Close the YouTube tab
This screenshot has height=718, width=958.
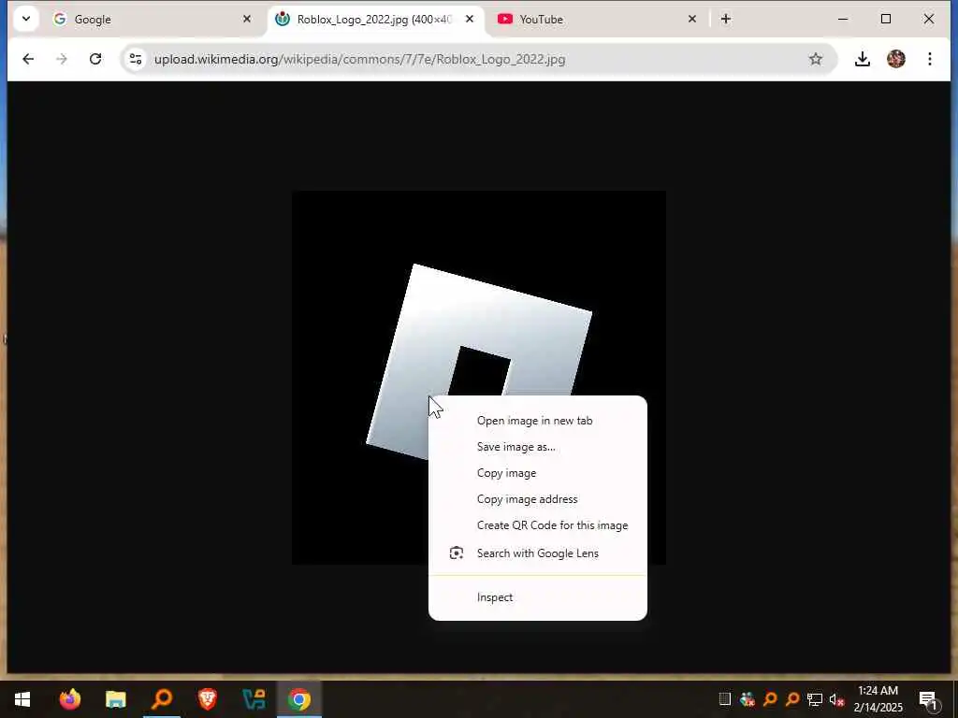pos(691,19)
